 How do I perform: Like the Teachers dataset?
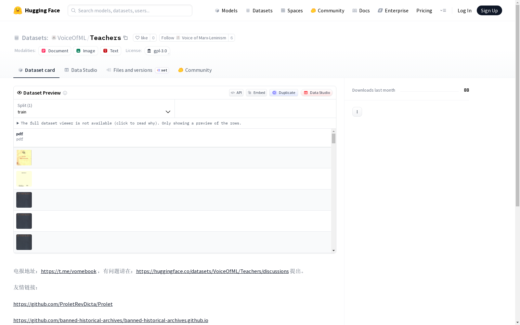point(141,38)
